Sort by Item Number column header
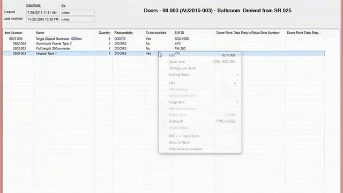This screenshot has width=343, height=193. pyautogui.click(x=13, y=33)
